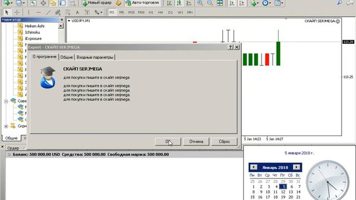Click the Отмена button

(x=196, y=142)
